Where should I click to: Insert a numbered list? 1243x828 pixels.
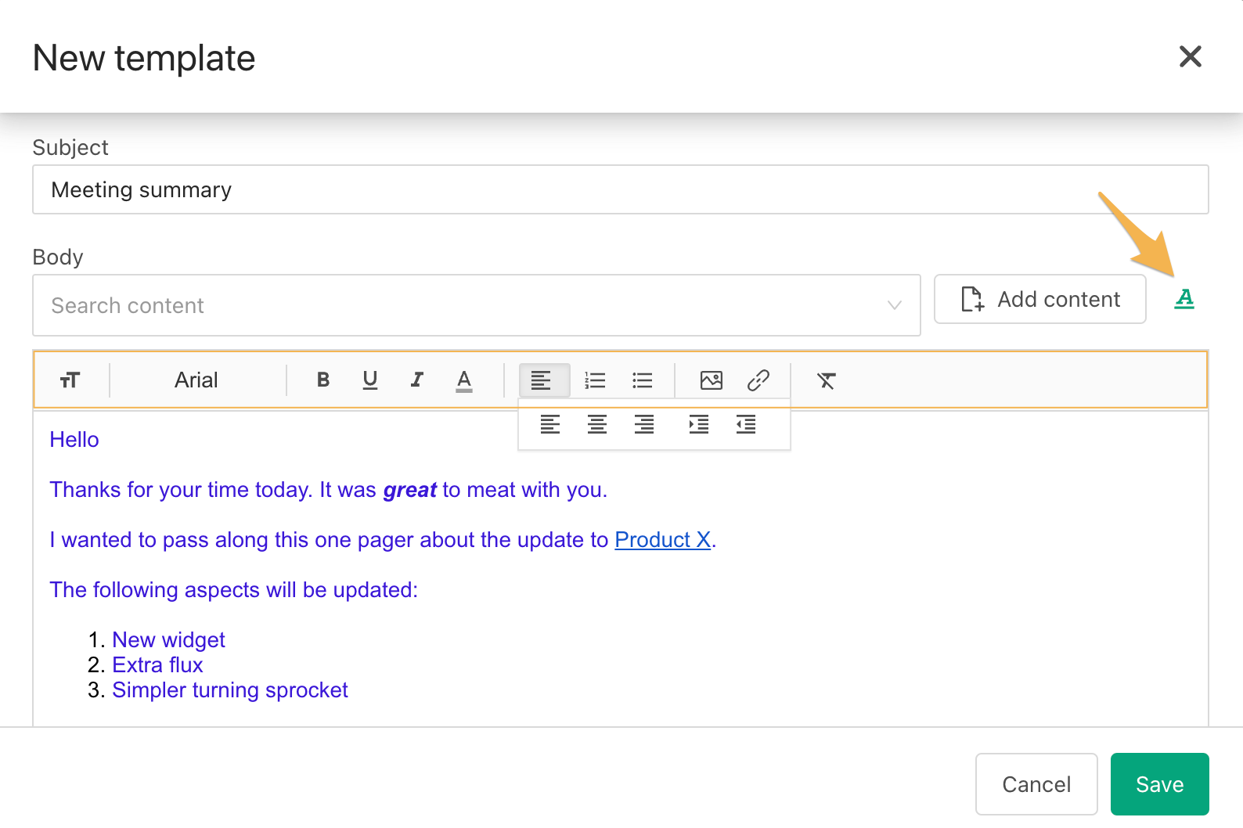pos(595,380)
